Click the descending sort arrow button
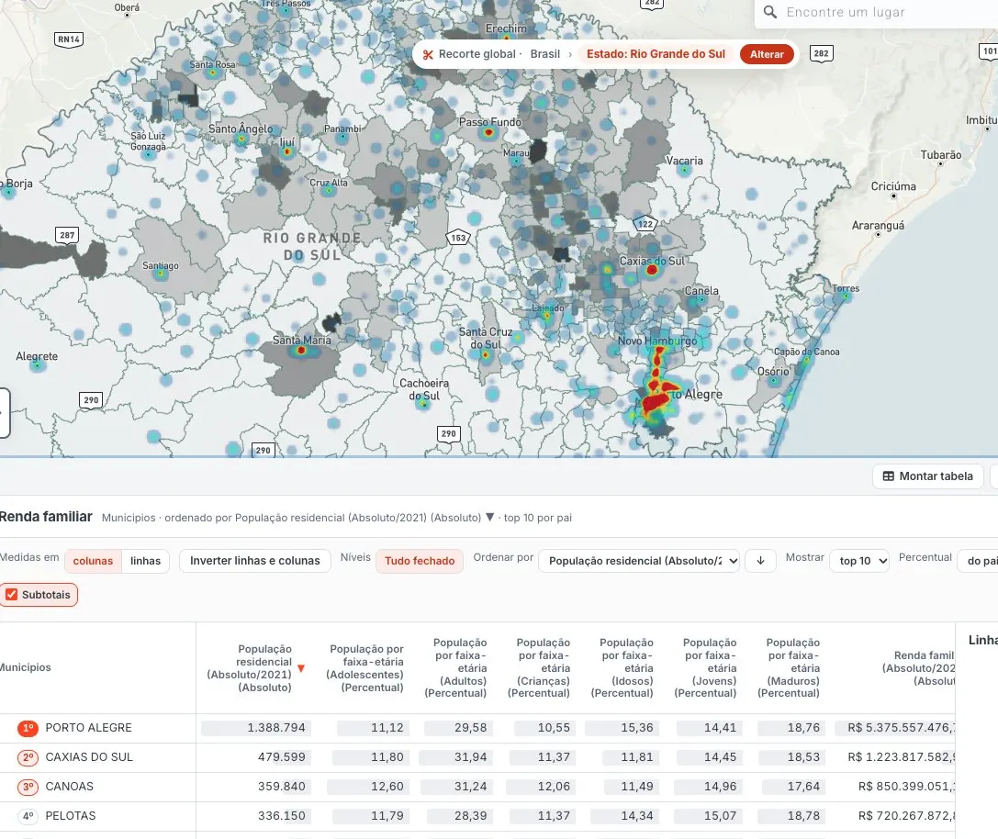The image size is (998, 839). tap(760, 561)
